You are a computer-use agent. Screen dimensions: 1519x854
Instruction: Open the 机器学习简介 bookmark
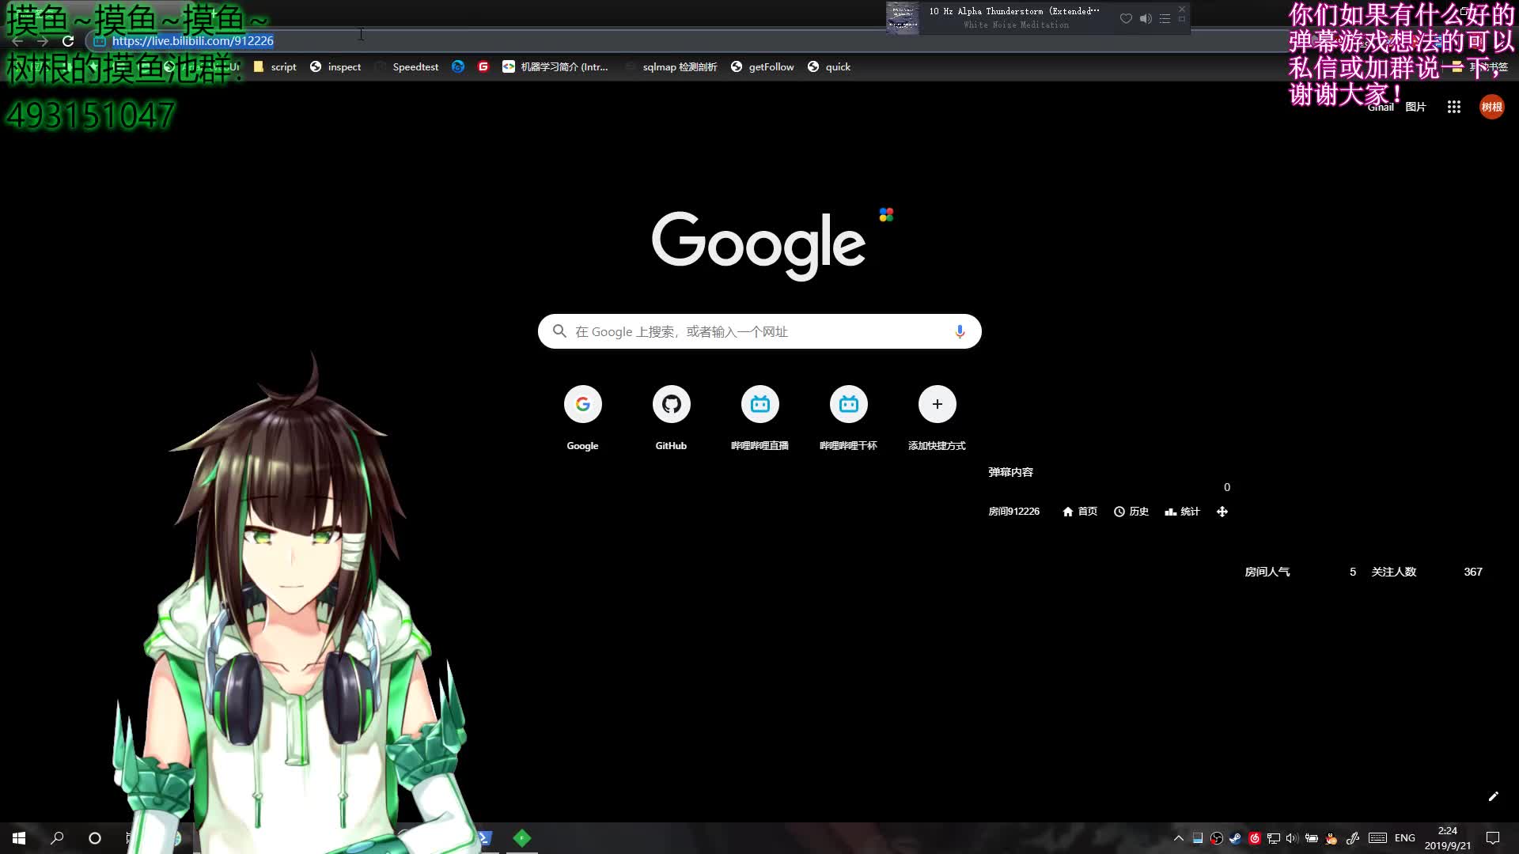tap(555, 67)
